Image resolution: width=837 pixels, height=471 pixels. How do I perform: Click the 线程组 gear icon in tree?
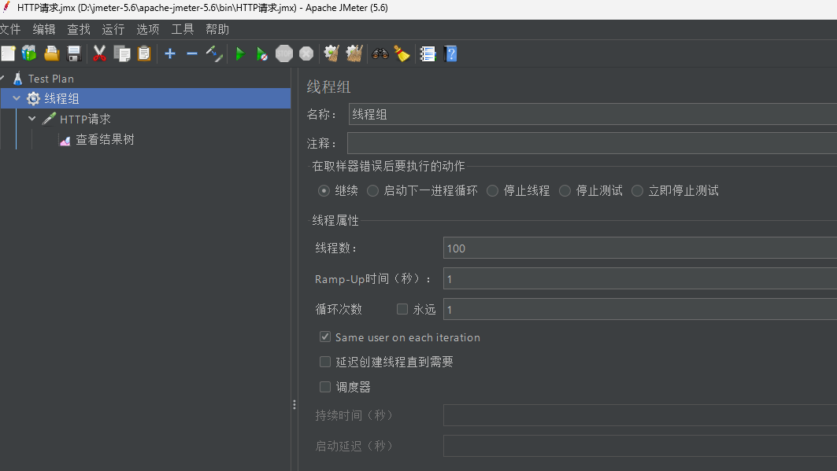pos(33,98)
